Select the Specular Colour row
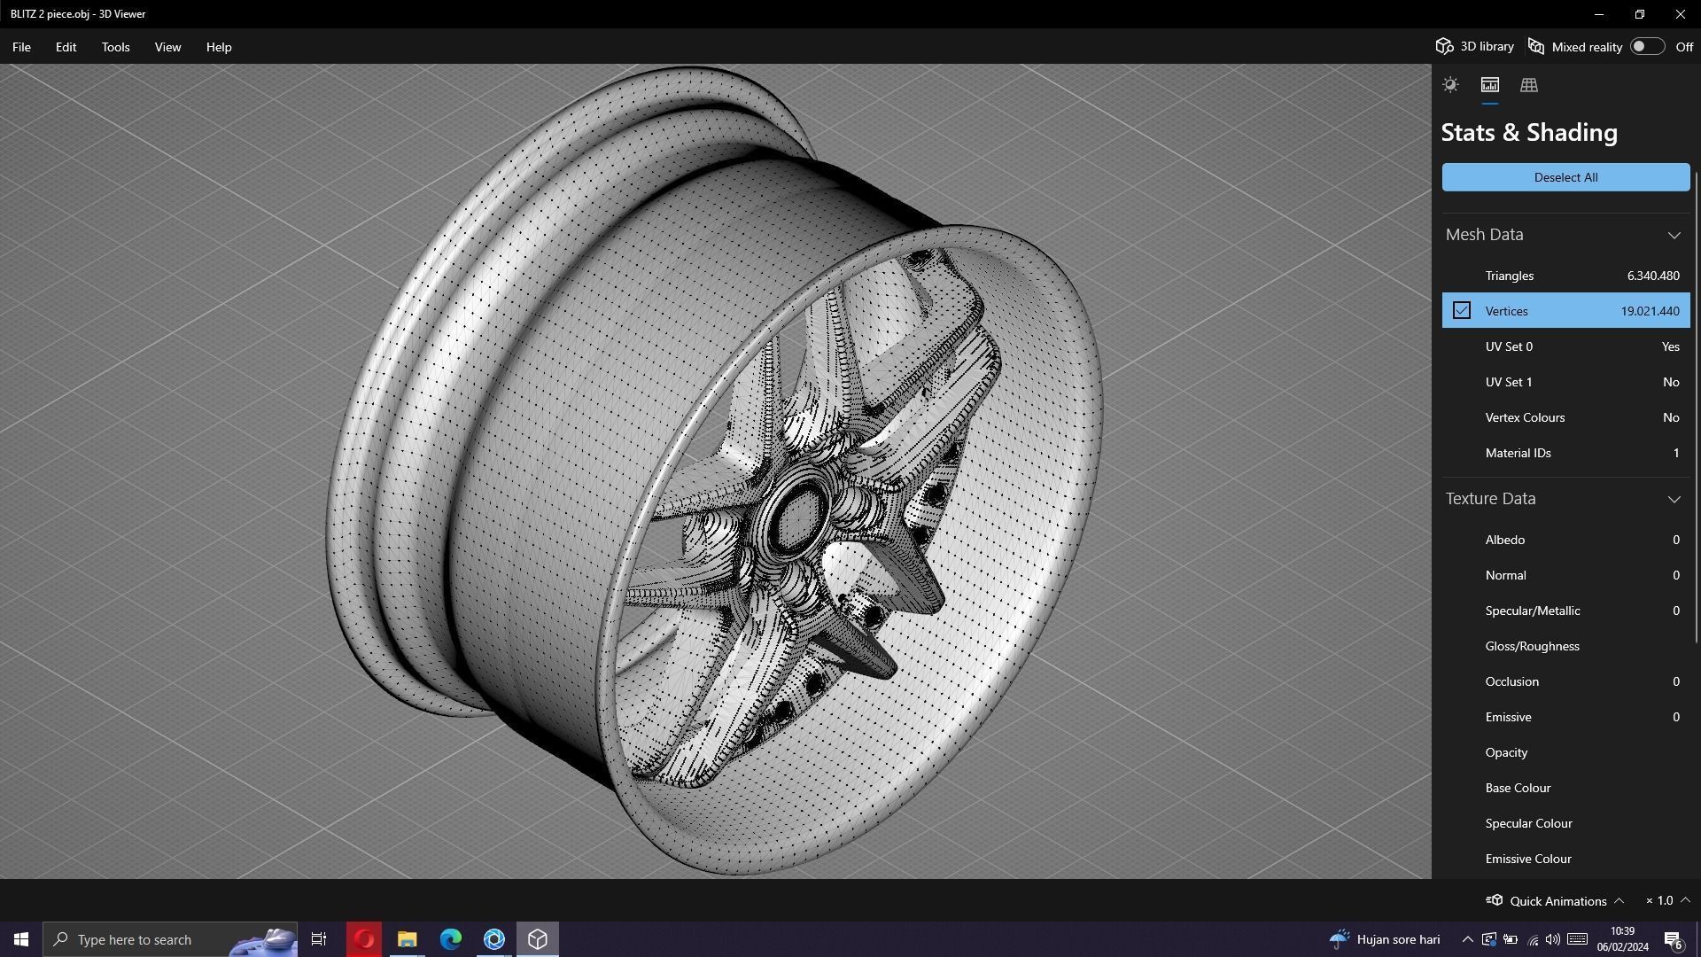Image resolution: width=1701 pixels, height=957 pixels. tap(1565, 823)
